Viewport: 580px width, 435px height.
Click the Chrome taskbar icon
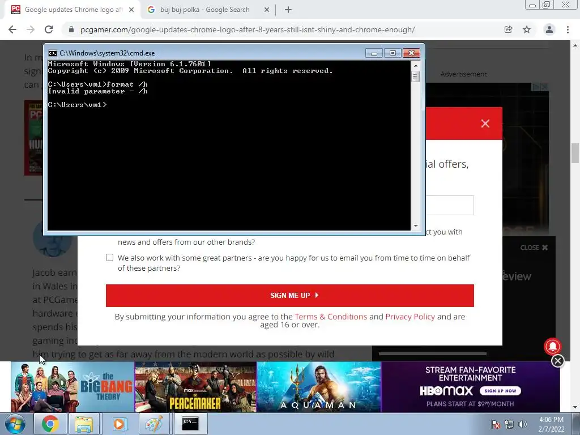tap(50, 424)
